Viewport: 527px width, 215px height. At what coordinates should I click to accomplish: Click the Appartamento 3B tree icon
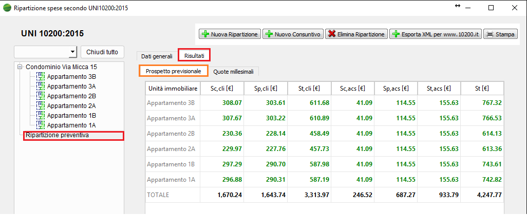click(41, 76)
